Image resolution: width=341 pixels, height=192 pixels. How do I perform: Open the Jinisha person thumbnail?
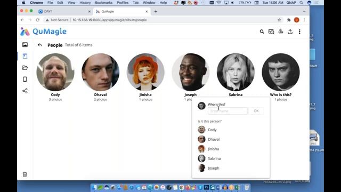click(x=145, y=73)
